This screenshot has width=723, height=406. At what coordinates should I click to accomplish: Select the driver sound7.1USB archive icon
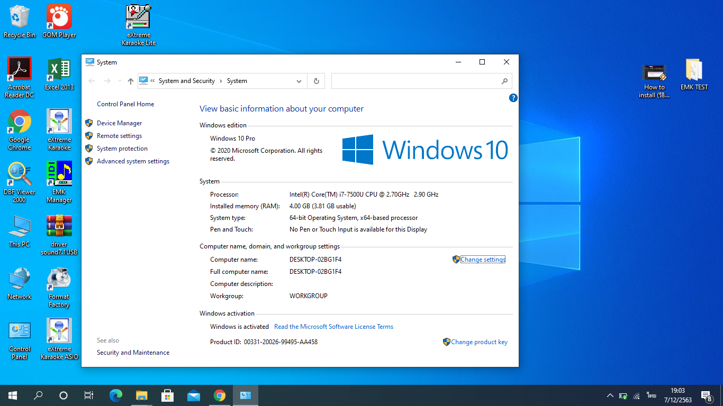click(59, 235)
